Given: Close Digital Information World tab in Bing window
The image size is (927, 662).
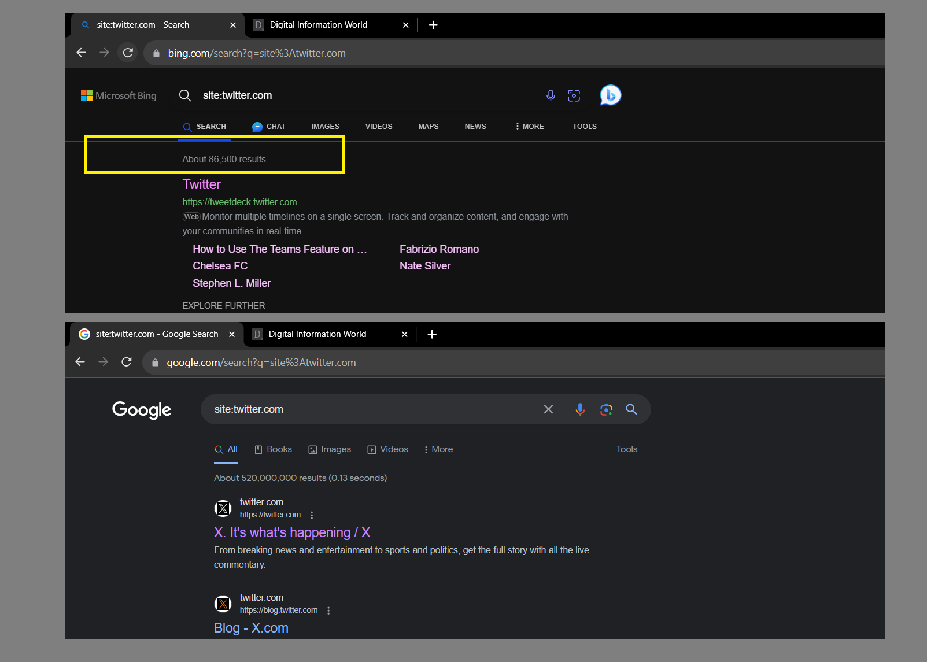Looking at the screenshot, I should tap(406, 25).
